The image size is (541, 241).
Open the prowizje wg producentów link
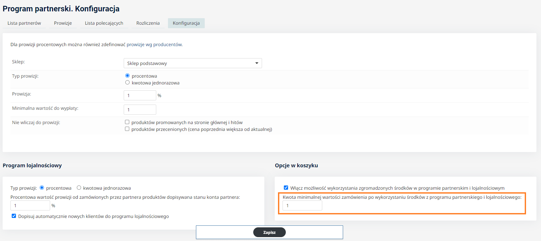[x=154, y=44]
